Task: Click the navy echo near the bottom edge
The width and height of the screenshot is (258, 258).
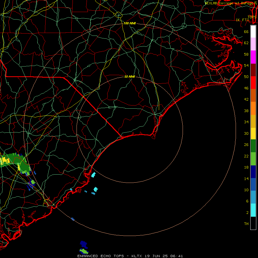Action: click(x=84, y=245)
